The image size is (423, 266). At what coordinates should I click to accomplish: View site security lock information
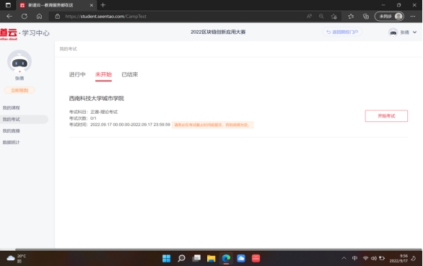point(58,16)
